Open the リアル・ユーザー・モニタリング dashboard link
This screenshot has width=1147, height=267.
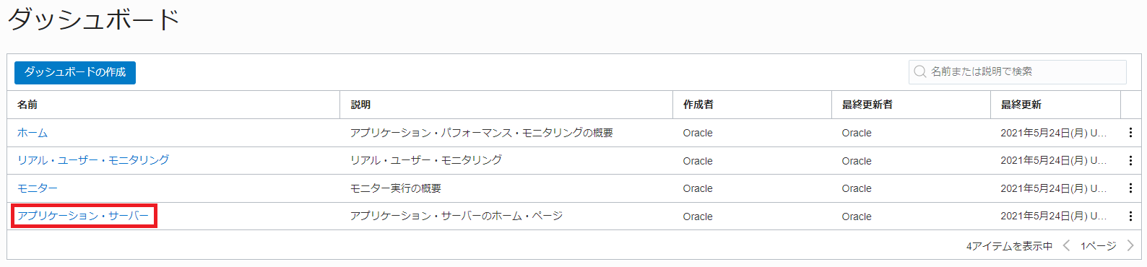pyautogui.click(x=93, y=160)
